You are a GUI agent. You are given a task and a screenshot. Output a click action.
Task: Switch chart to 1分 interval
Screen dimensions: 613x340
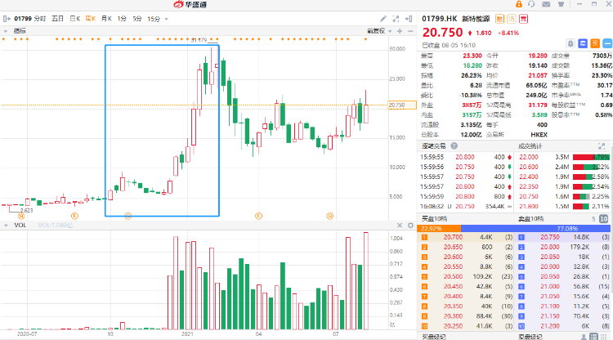tap(122, 19)
